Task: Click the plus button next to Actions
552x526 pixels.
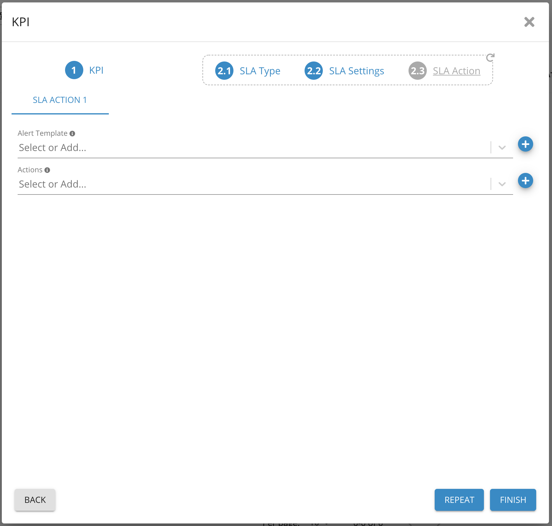Action: click(x=525, y=181)
